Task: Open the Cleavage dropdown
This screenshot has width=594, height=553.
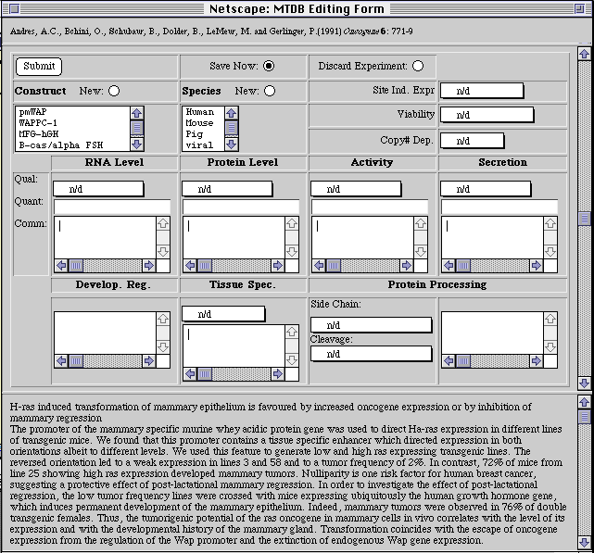Action: [x=372, y=354]
